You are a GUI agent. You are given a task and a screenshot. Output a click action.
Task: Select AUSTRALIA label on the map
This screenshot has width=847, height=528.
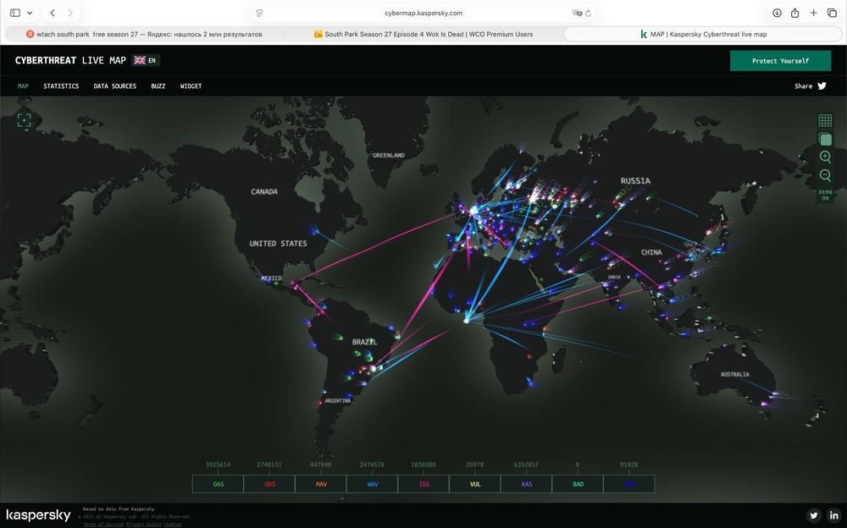[734, 374]
